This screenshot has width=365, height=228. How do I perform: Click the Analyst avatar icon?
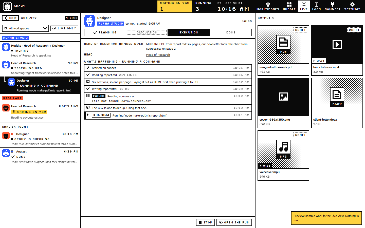[x=6, y=153]
